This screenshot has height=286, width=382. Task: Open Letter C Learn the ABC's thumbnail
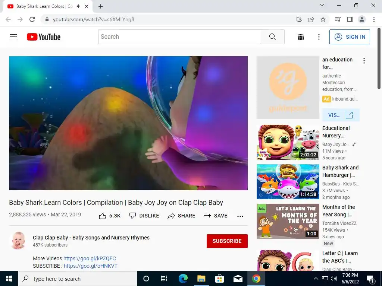(288, 260)
